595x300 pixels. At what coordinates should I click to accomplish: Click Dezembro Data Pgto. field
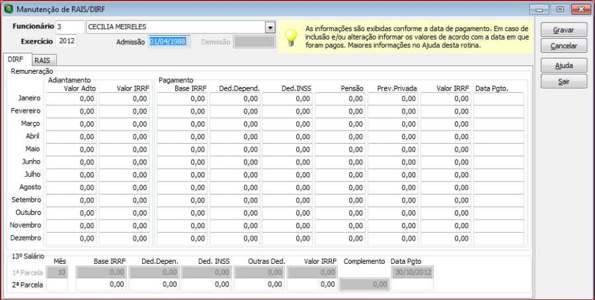[498, 239]
